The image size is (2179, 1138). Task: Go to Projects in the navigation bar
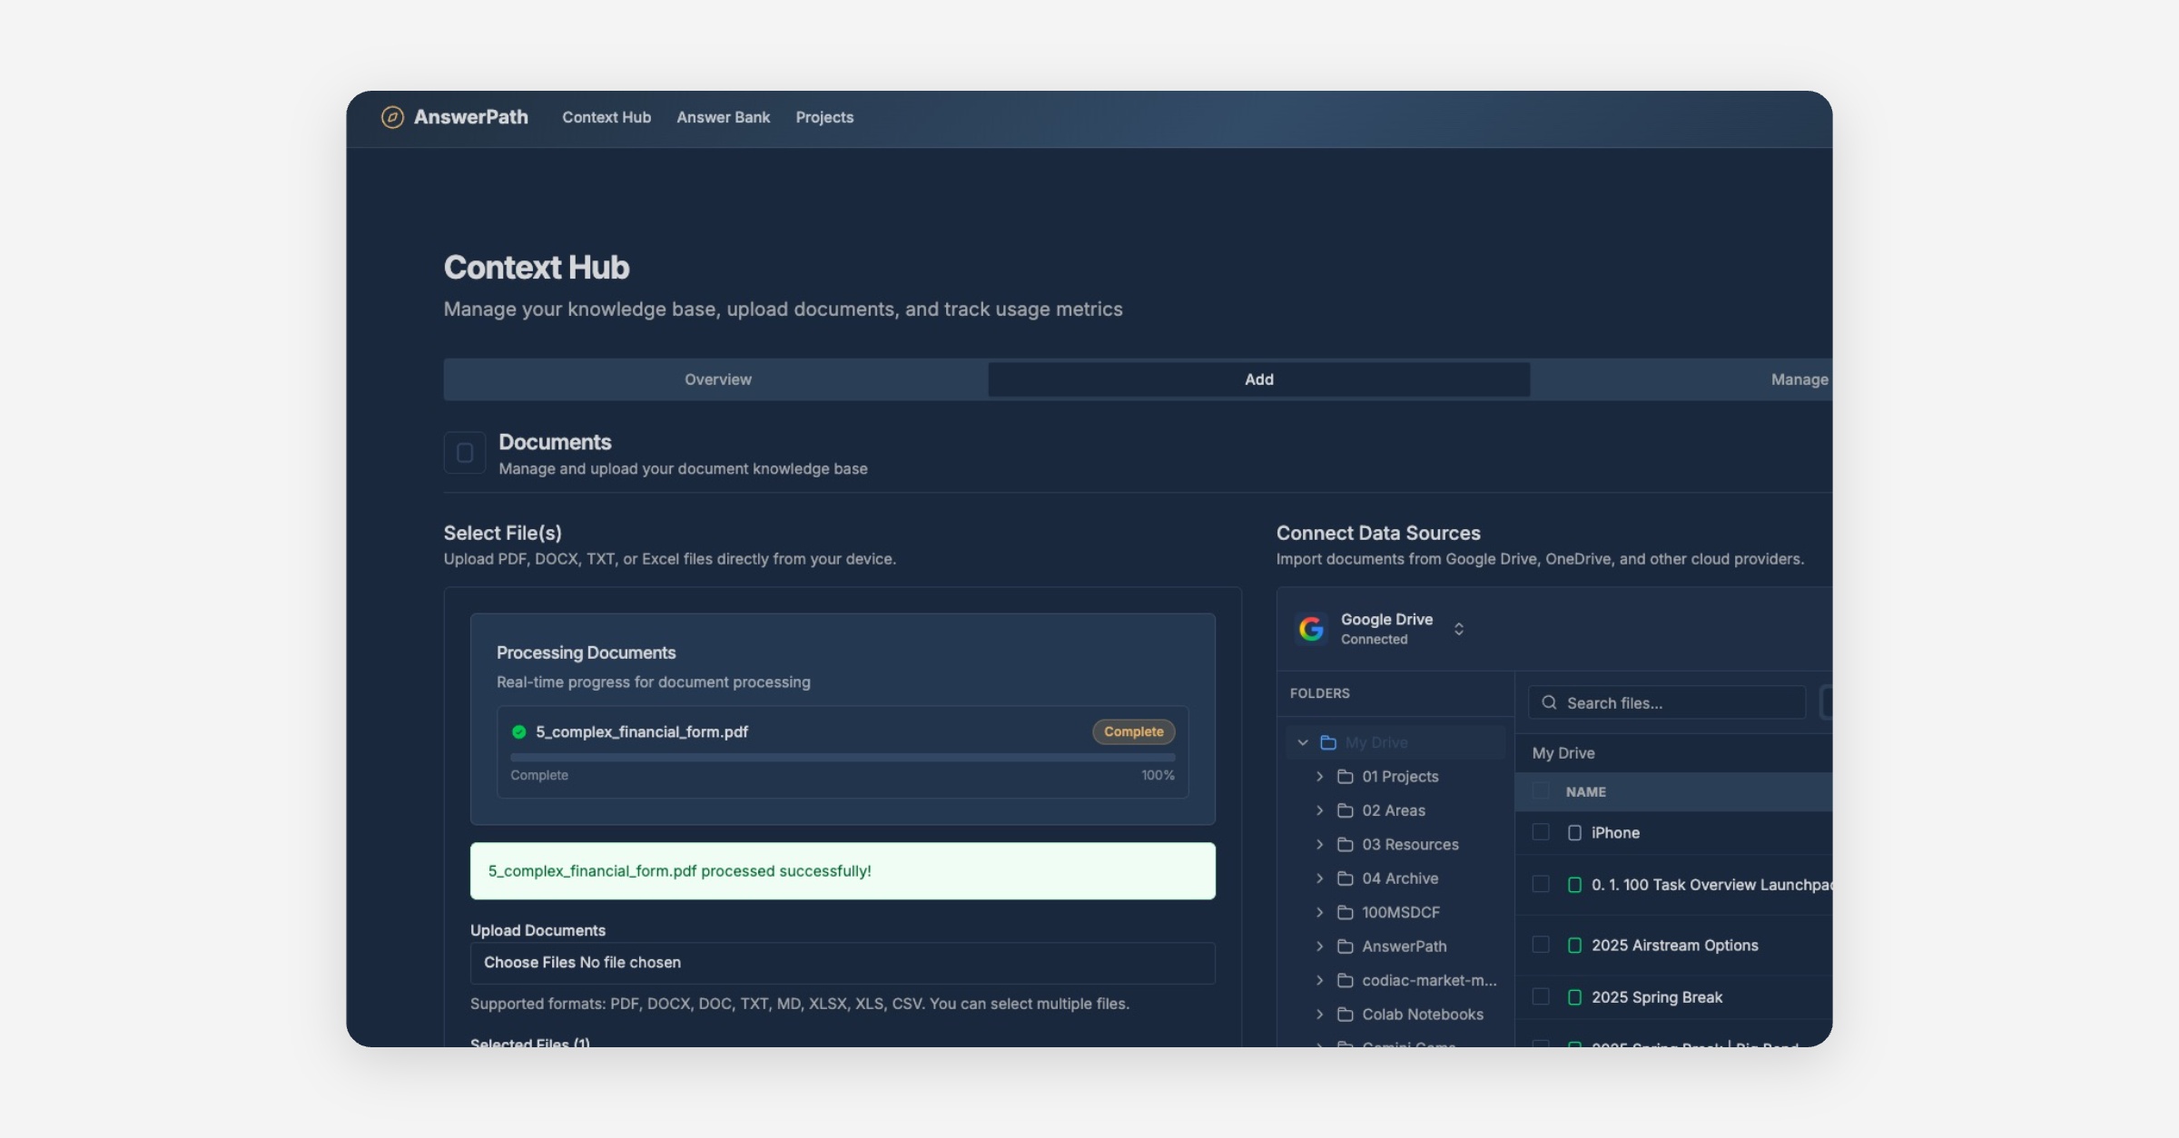[824, 117]
